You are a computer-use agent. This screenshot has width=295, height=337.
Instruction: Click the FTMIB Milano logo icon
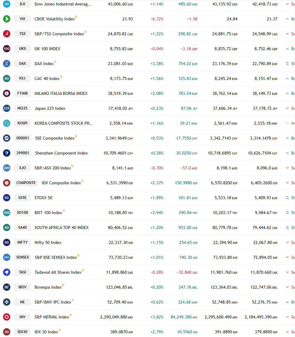(7, 93)
